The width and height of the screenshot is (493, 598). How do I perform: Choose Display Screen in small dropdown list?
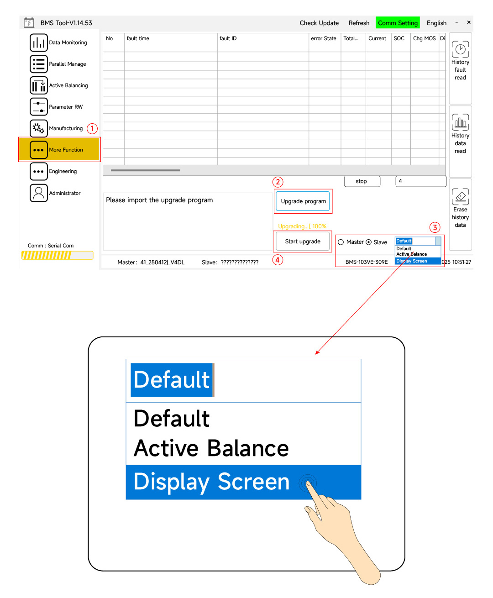pos(412,261)
